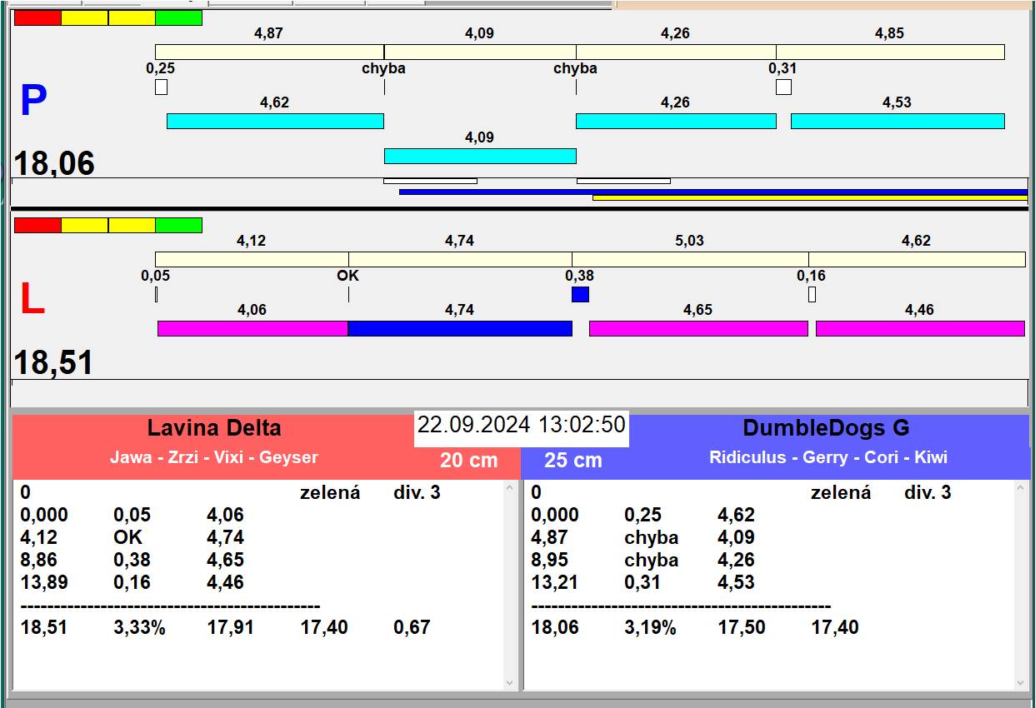
Task: Click the 3,33% value in the Lavina Delta list
Action: pos(139,627)
